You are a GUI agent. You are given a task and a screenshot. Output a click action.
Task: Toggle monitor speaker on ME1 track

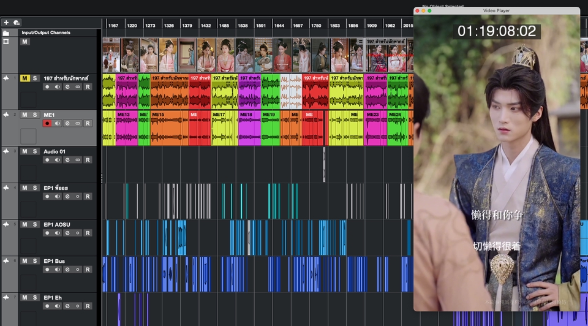coord(58,123)
